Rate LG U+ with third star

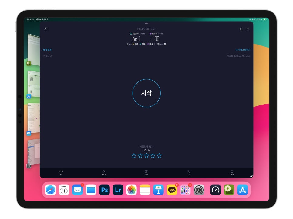pos(146,156)
